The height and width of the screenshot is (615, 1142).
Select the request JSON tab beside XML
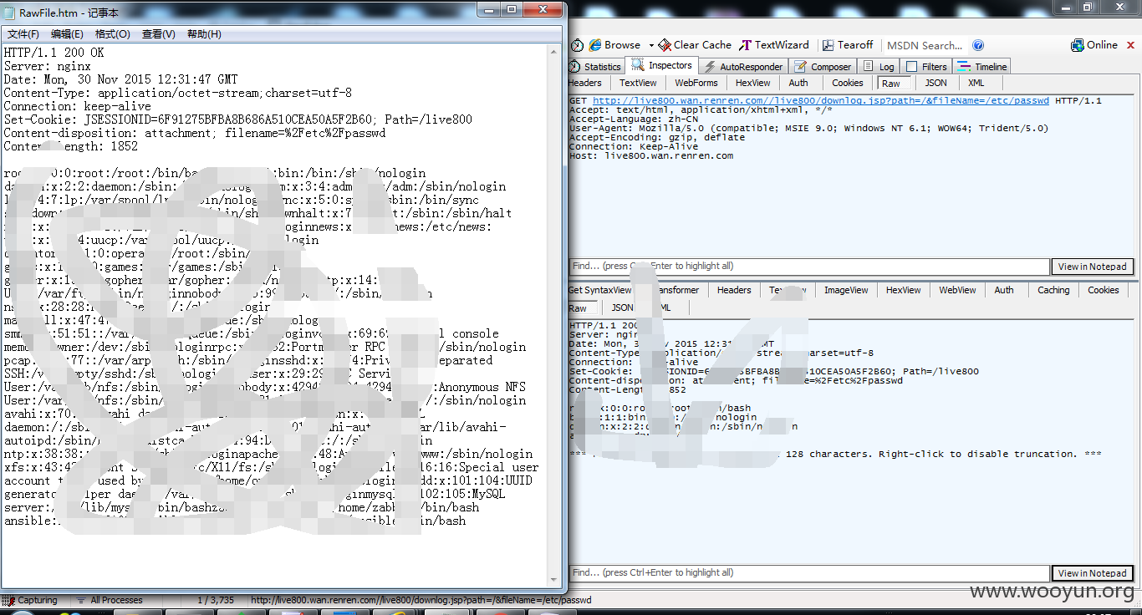(936, 83)
